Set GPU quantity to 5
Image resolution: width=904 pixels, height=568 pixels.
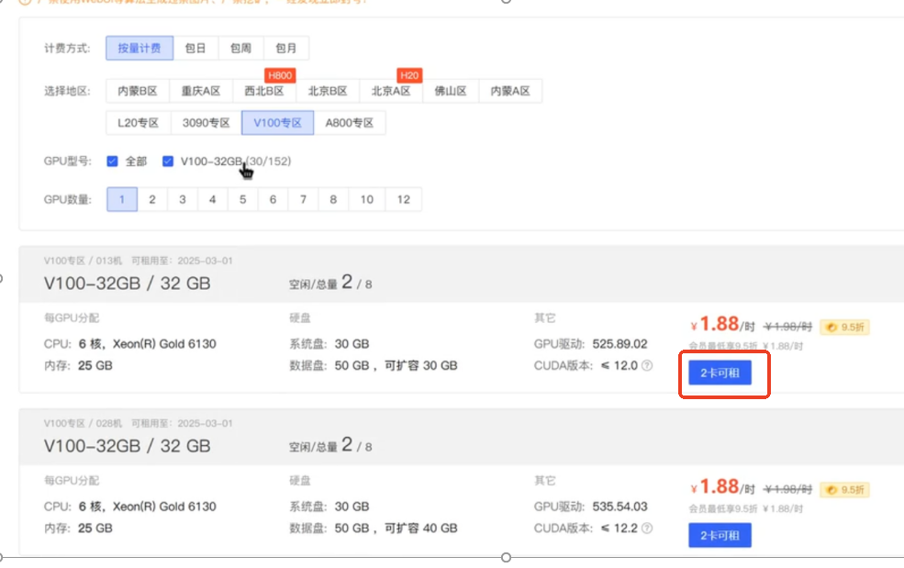[x=242, y=199]
